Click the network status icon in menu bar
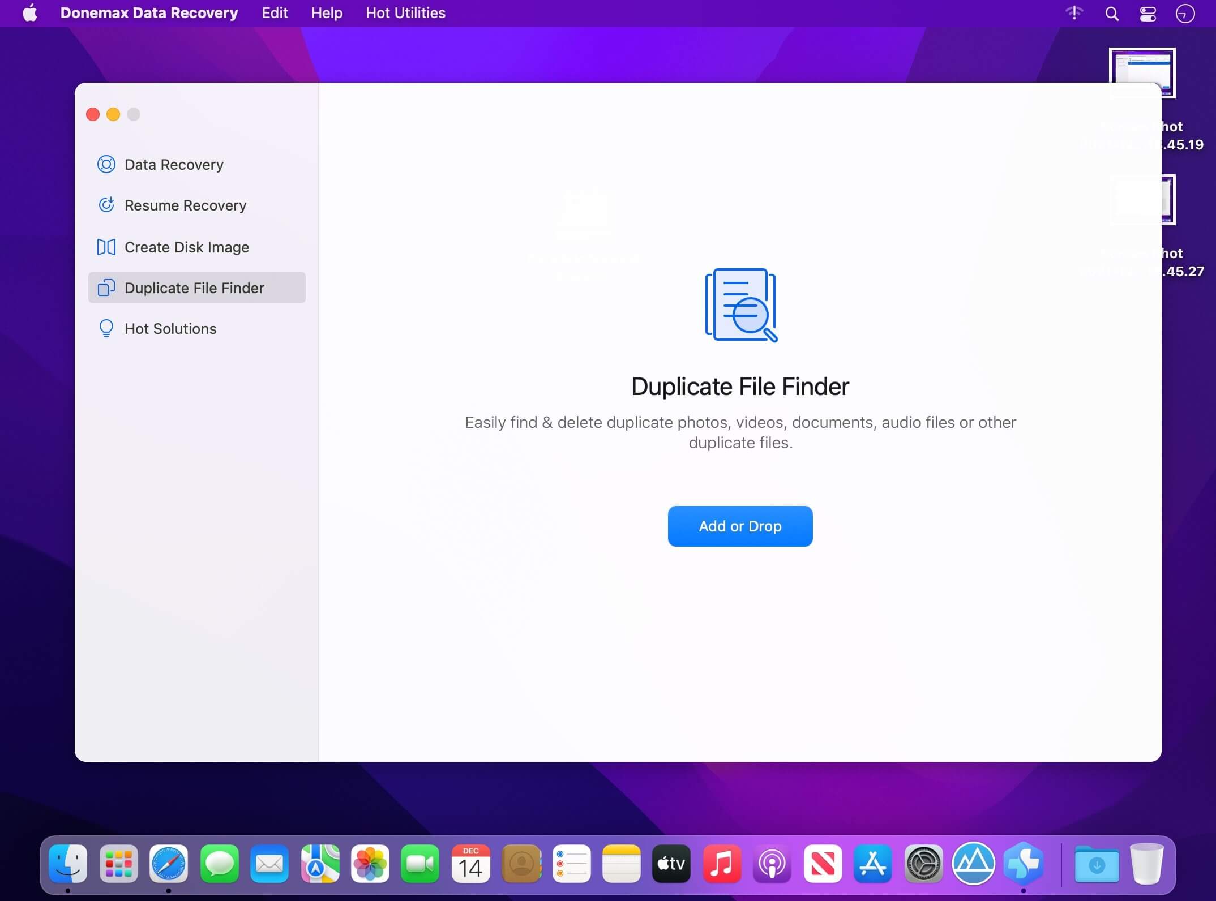1216x901 pixels. coord(1074,13)
